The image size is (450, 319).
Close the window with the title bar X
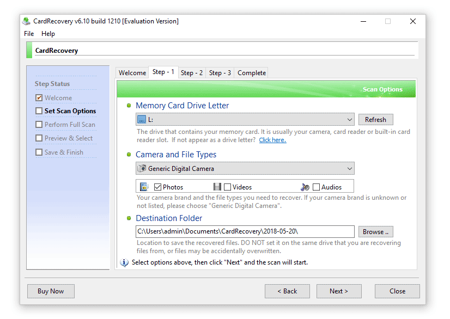coord(413,21)
